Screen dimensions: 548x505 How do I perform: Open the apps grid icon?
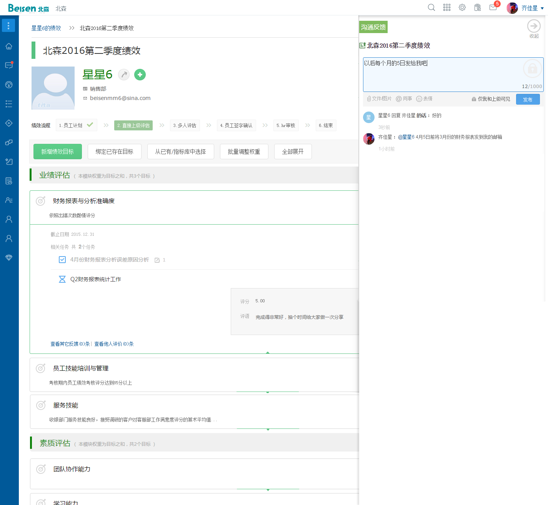(x=447, y=8)
